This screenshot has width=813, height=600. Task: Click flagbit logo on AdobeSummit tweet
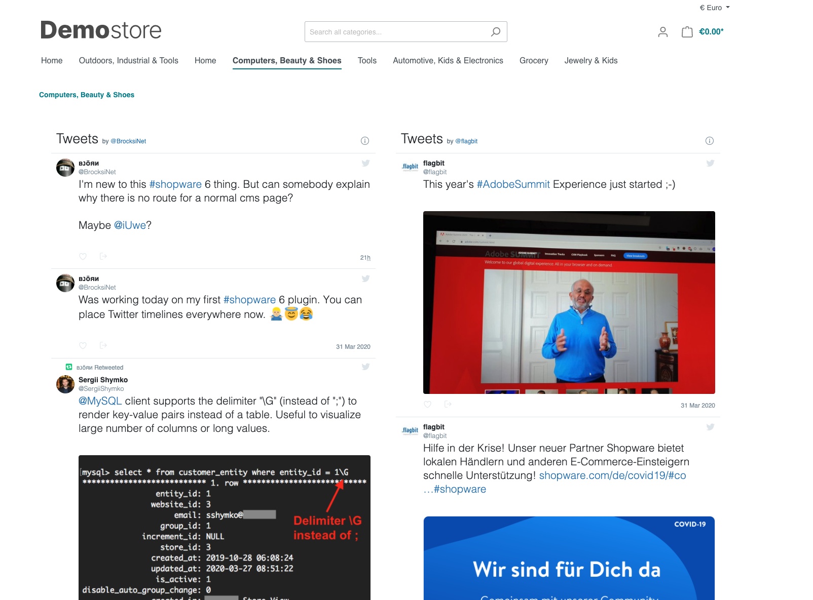(x=410, y=167)
